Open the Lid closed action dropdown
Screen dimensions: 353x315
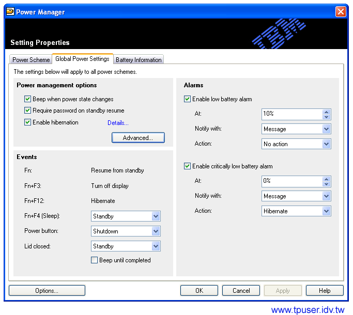(156, 246)
